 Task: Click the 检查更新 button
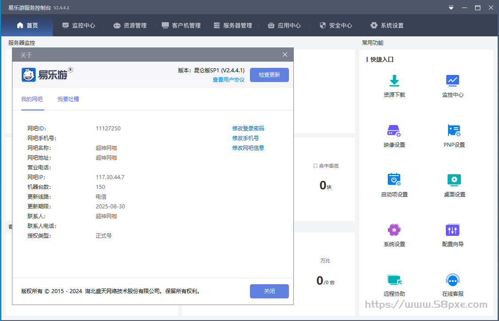[269, 75]
